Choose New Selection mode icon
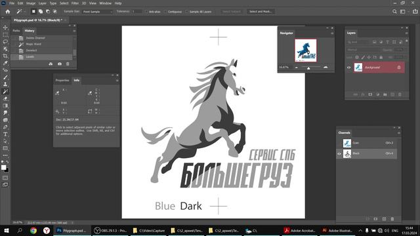Viewport: 420px width, 236px height. (33, 12)
